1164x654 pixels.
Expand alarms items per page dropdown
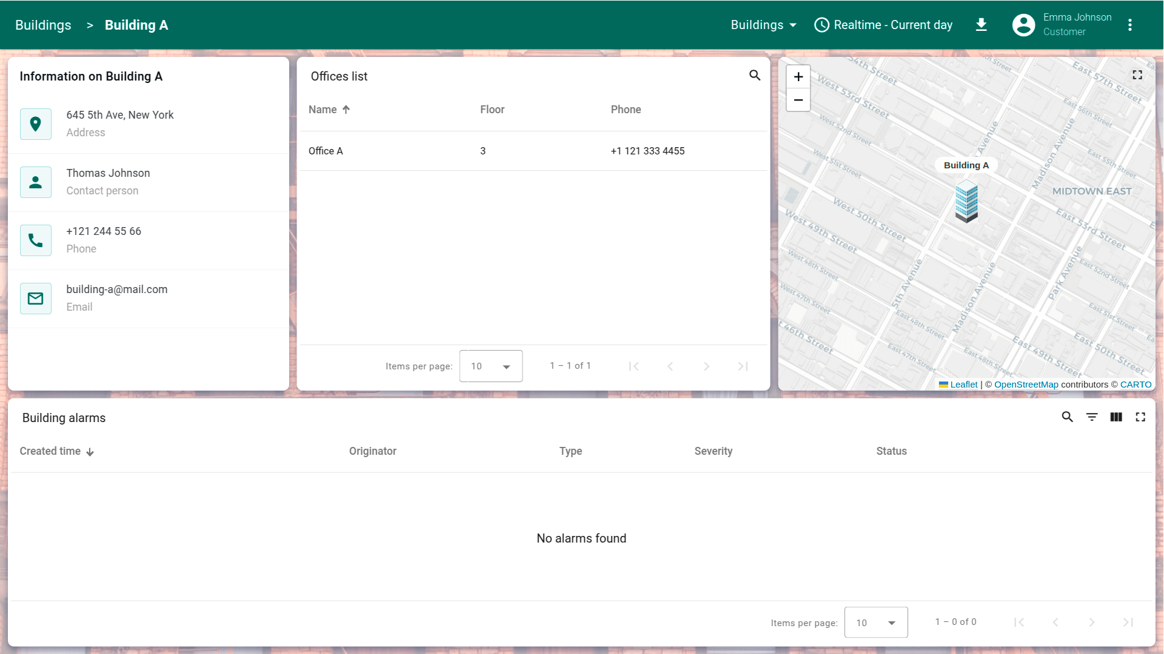coord(875,623)
